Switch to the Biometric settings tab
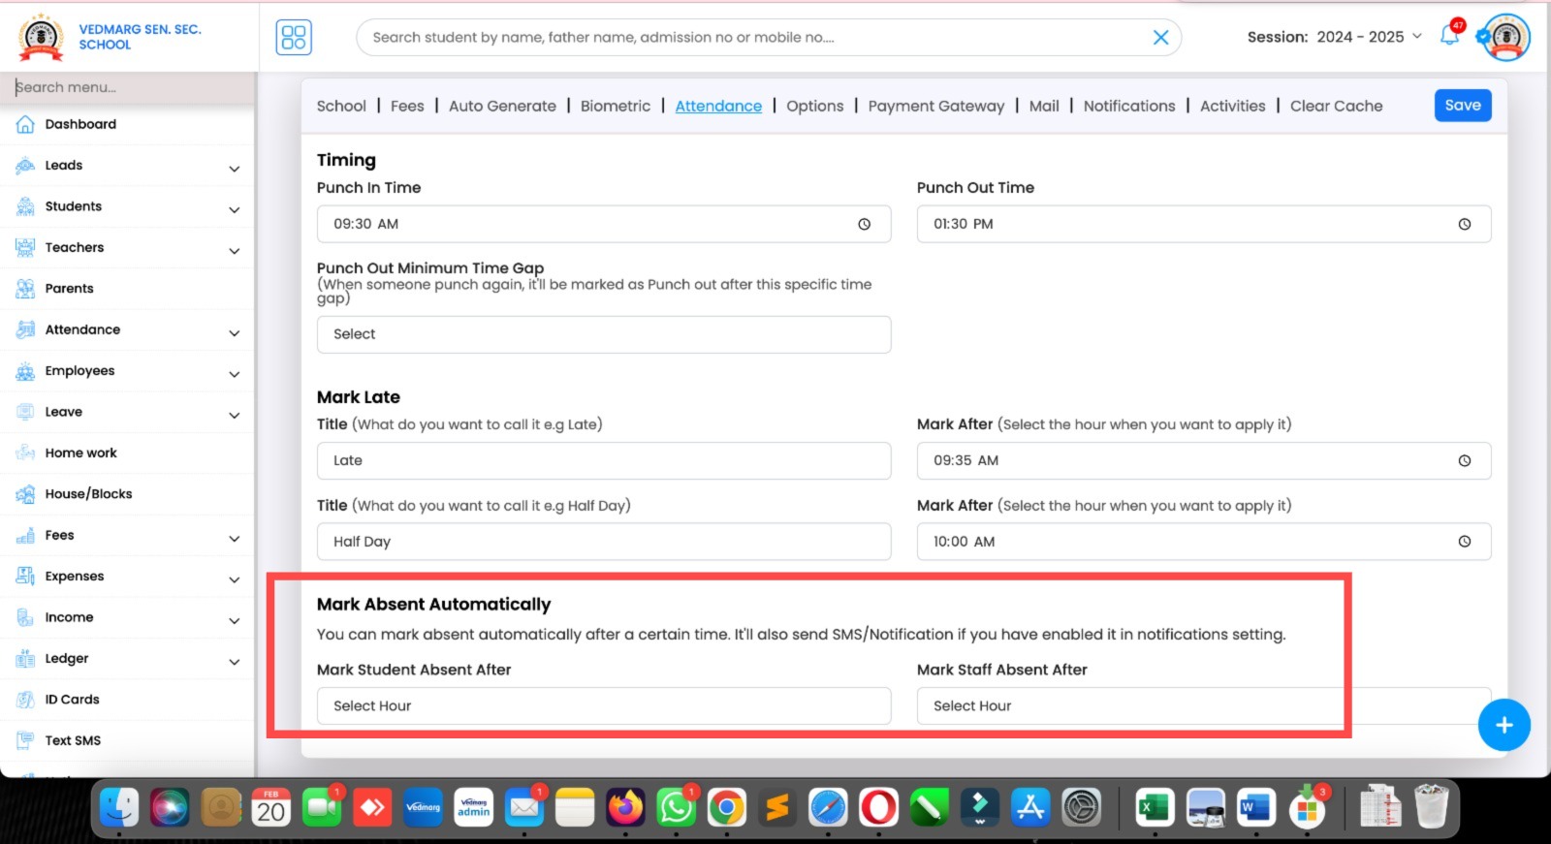The width and height of the screenshot is (1551, 844). (615, 107)
